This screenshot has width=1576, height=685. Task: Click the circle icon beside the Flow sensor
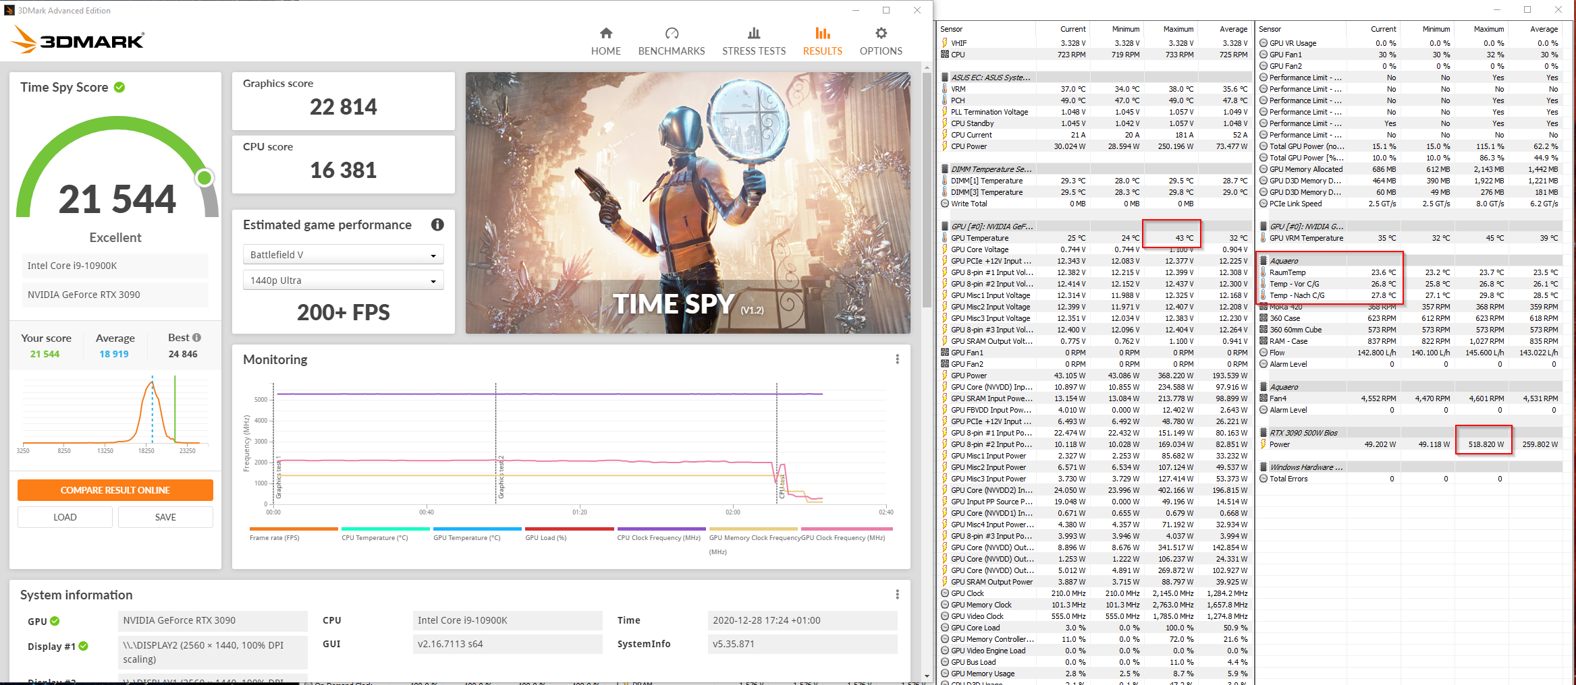[1263, 353]
